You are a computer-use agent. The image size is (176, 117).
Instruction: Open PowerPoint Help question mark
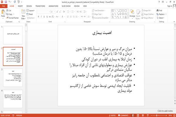tap(159, 2)
